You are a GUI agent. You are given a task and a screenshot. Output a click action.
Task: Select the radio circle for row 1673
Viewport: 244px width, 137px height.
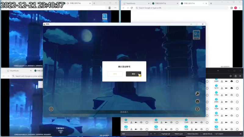[237, 88]
